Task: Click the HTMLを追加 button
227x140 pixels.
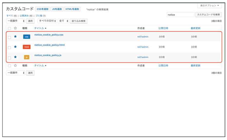Action: point(72,9)
